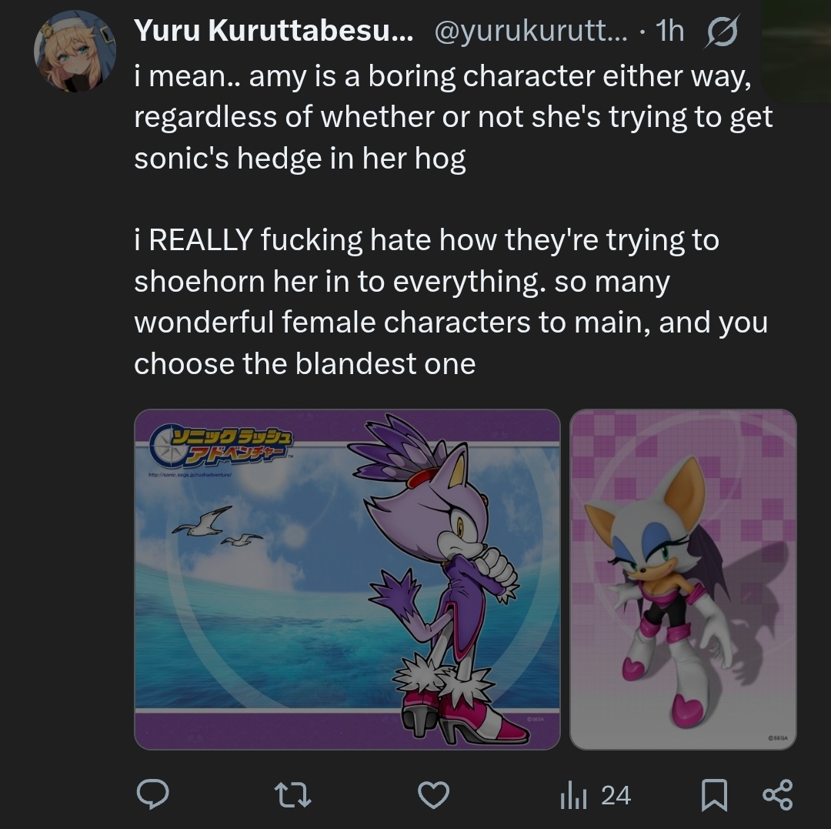Open the reply composer via speech bubble icon
The width and height of the screenshot is (831, 829).
coord(152,794)
